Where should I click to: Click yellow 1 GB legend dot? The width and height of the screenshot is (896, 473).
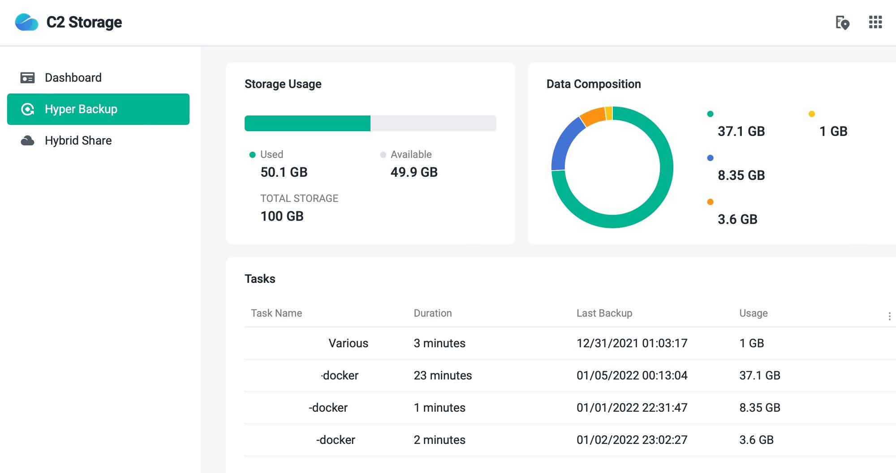[811, 114]
